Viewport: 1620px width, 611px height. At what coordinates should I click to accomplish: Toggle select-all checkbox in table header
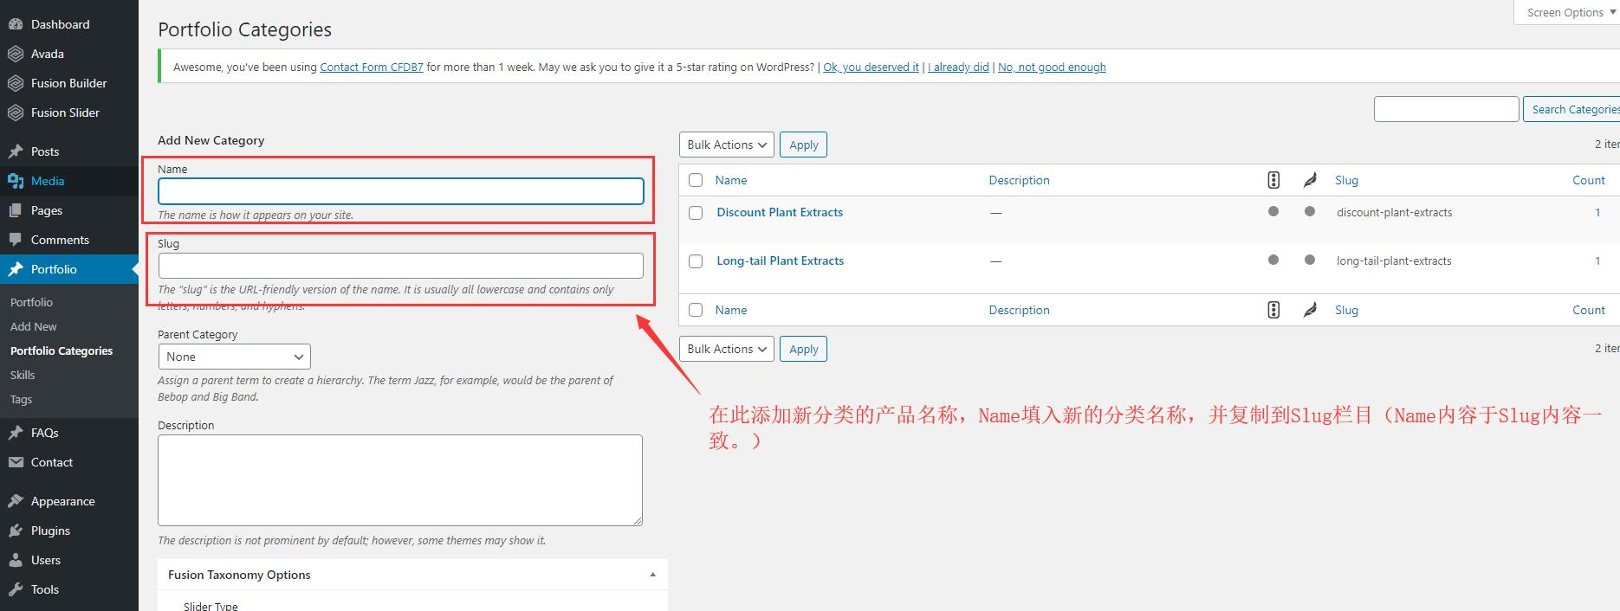coord(696,180)
